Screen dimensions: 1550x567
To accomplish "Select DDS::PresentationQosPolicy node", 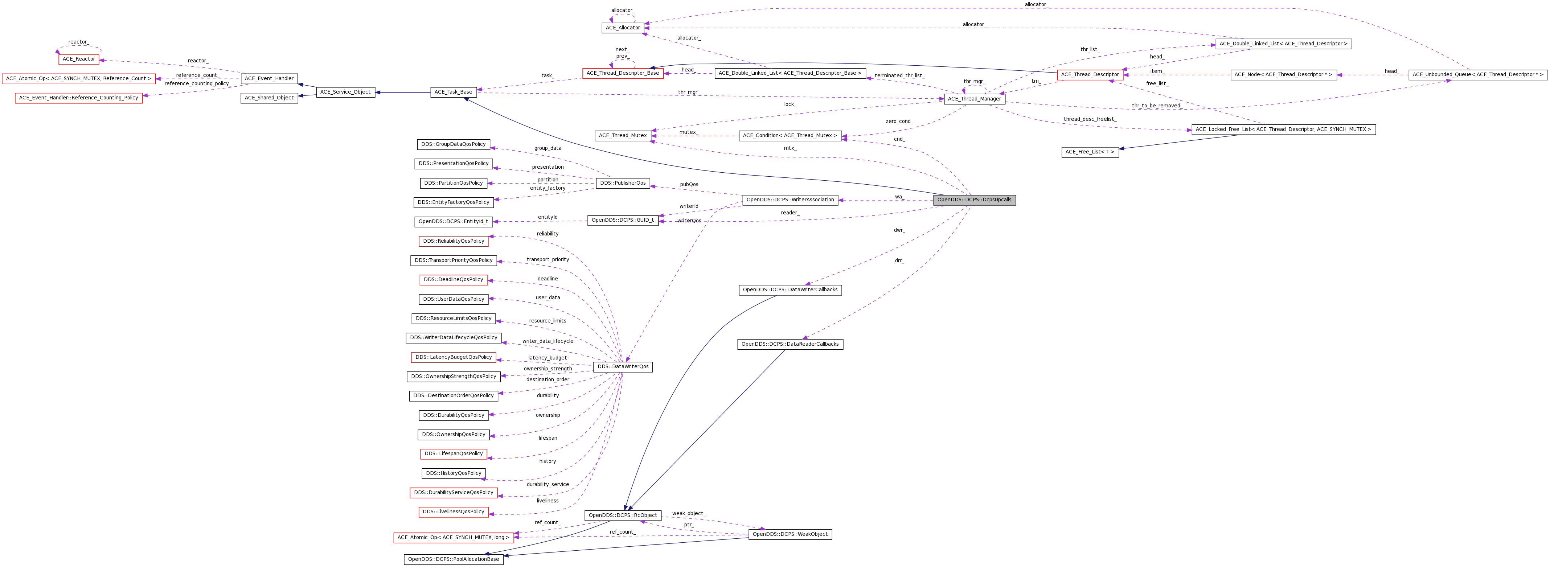I will click(454, 164).
